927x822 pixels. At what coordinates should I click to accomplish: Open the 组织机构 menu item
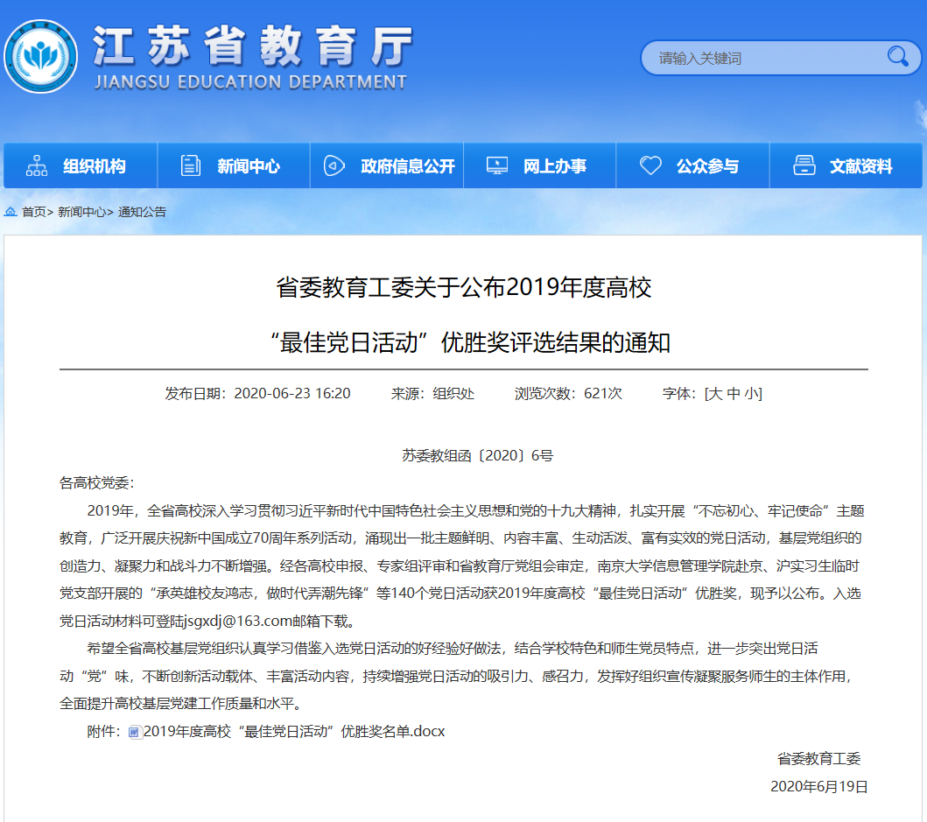[94, 166]
